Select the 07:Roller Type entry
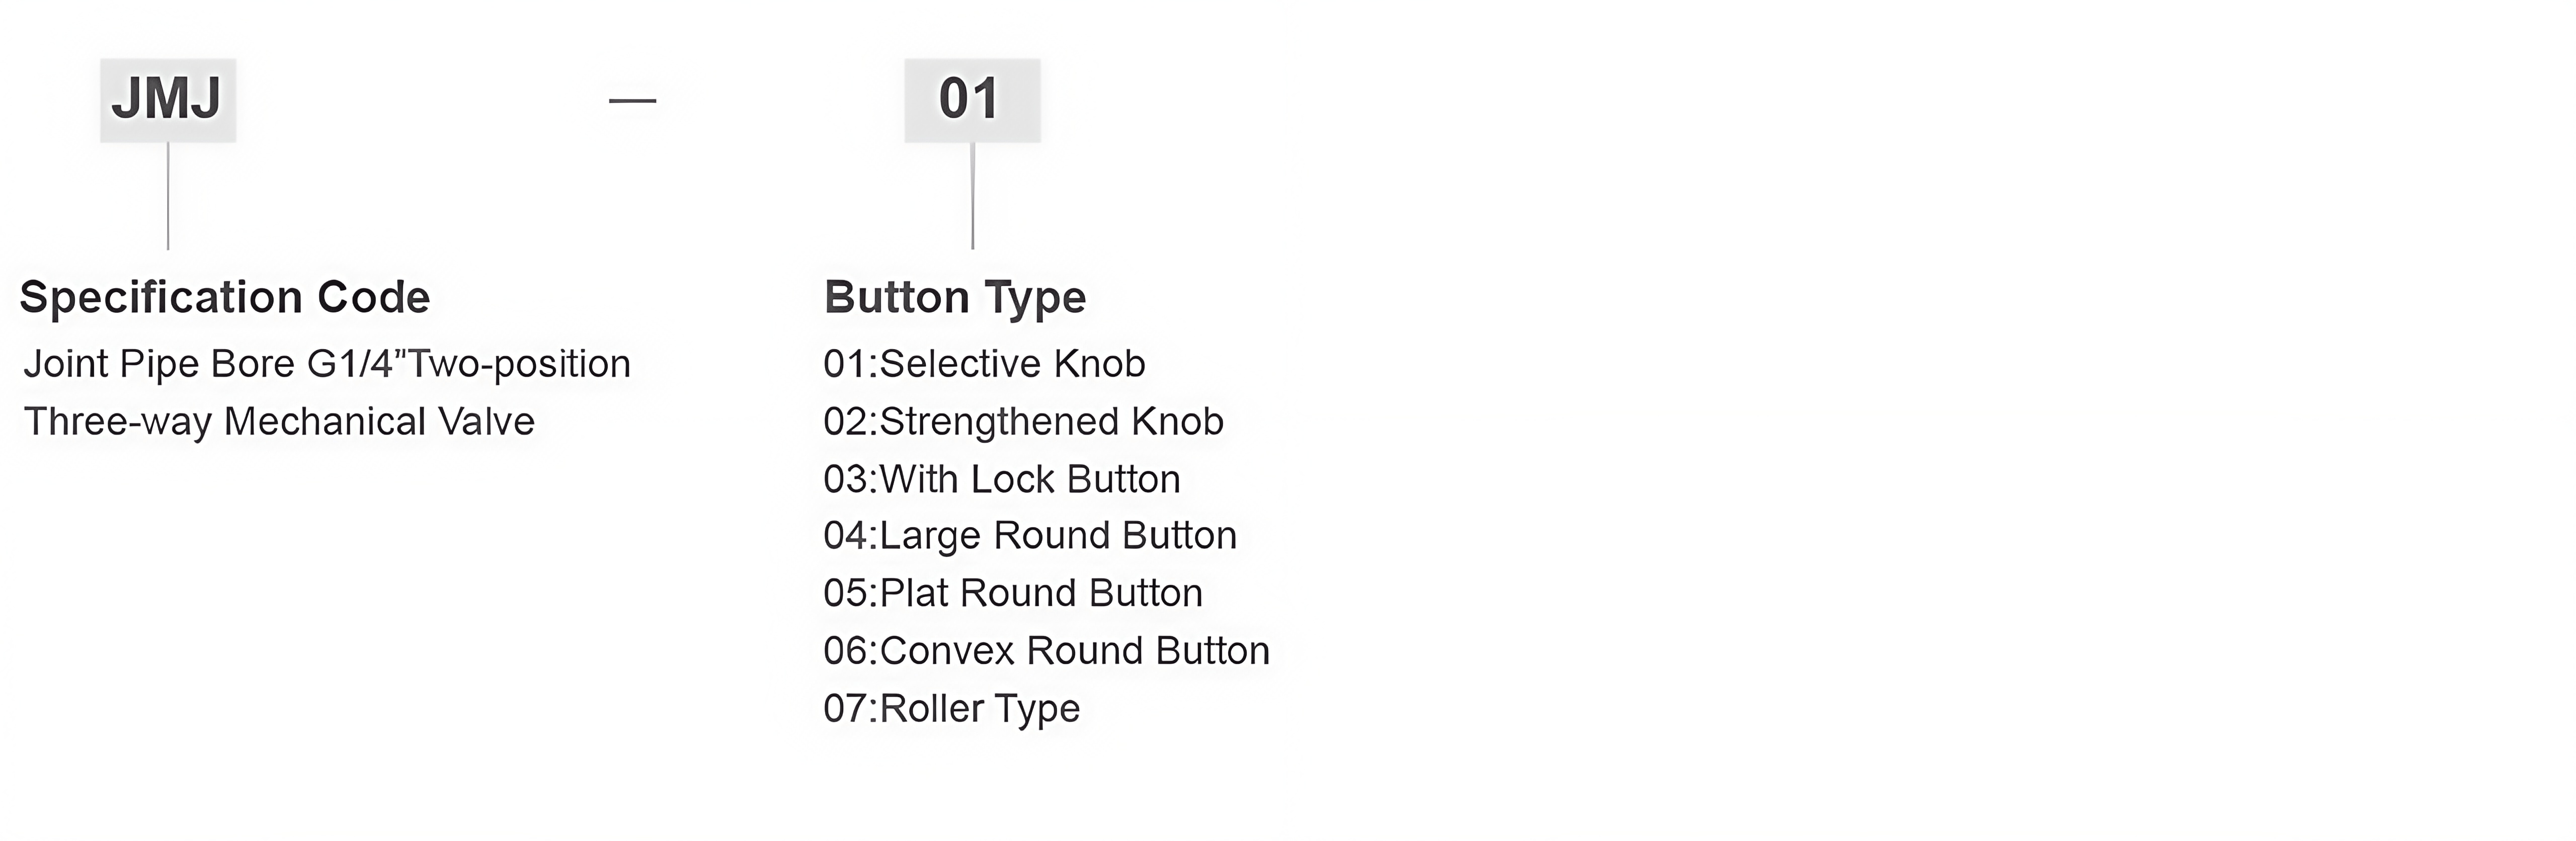This screenshot has width=2576, height=841. pos(951,709)
